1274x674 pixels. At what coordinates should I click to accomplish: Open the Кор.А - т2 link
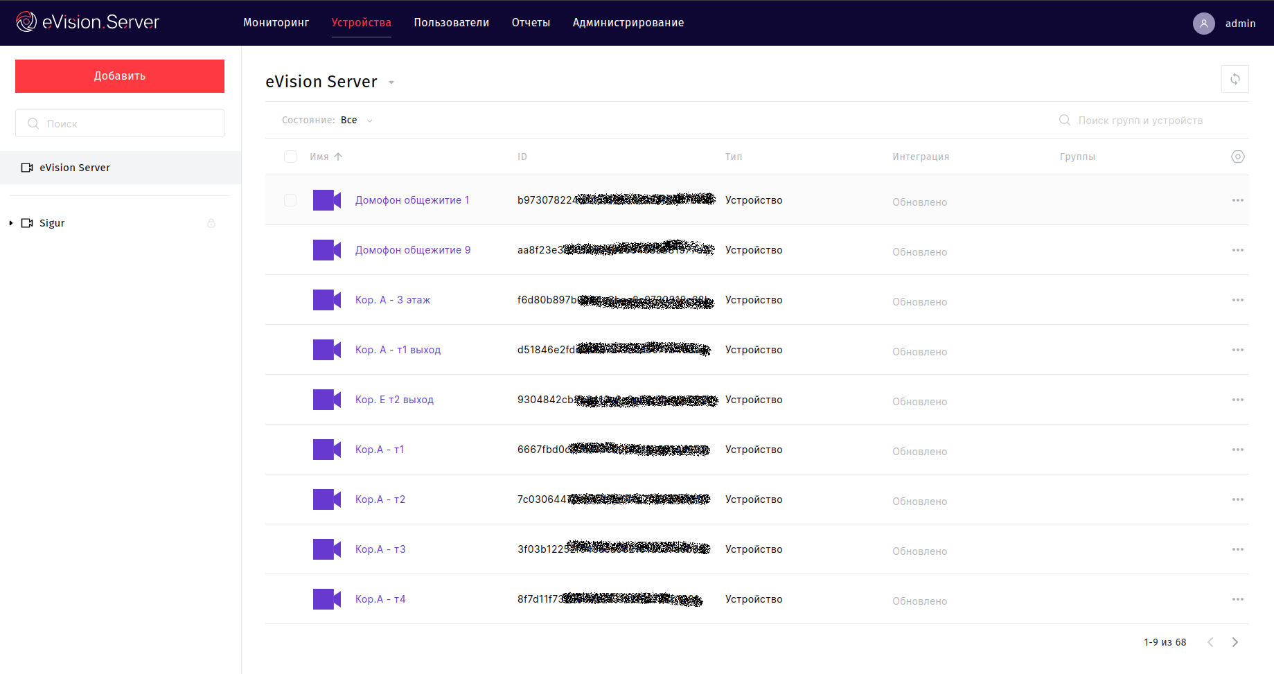pyautogui.click(x=380, y=499)
